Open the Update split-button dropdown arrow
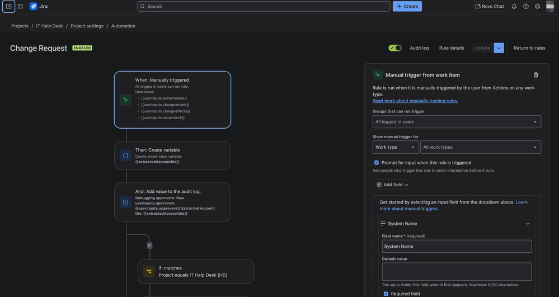This screenshot has height=297, width=559. point(499,48)
